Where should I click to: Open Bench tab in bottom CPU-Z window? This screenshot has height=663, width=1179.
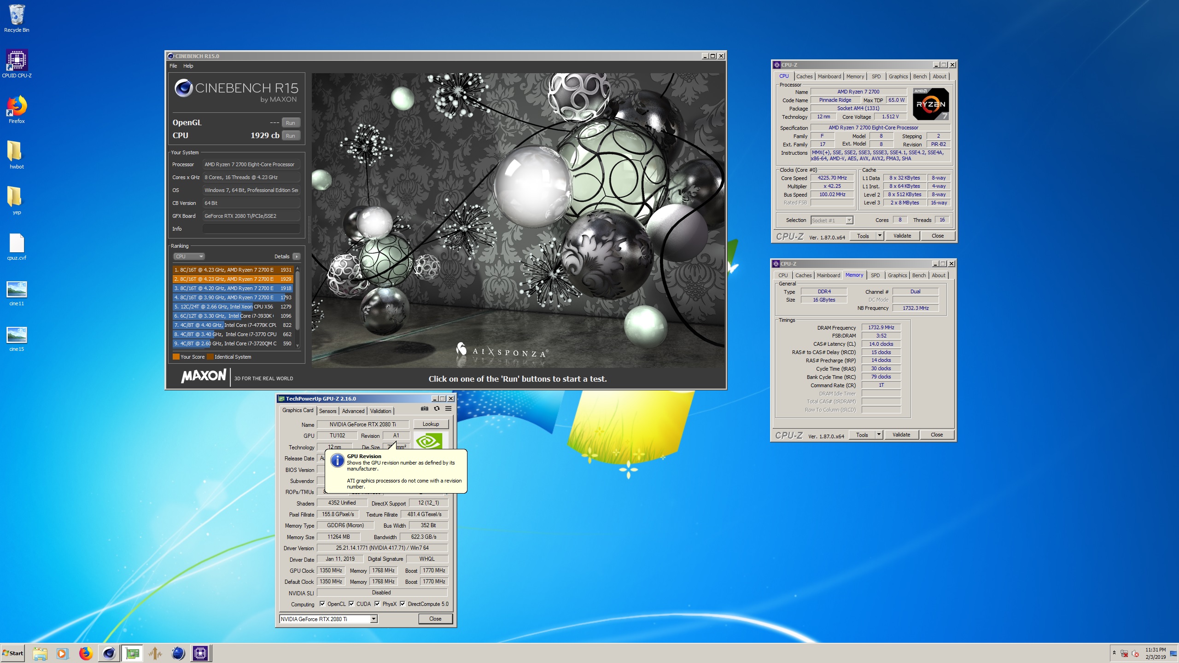tap(919, 275)
